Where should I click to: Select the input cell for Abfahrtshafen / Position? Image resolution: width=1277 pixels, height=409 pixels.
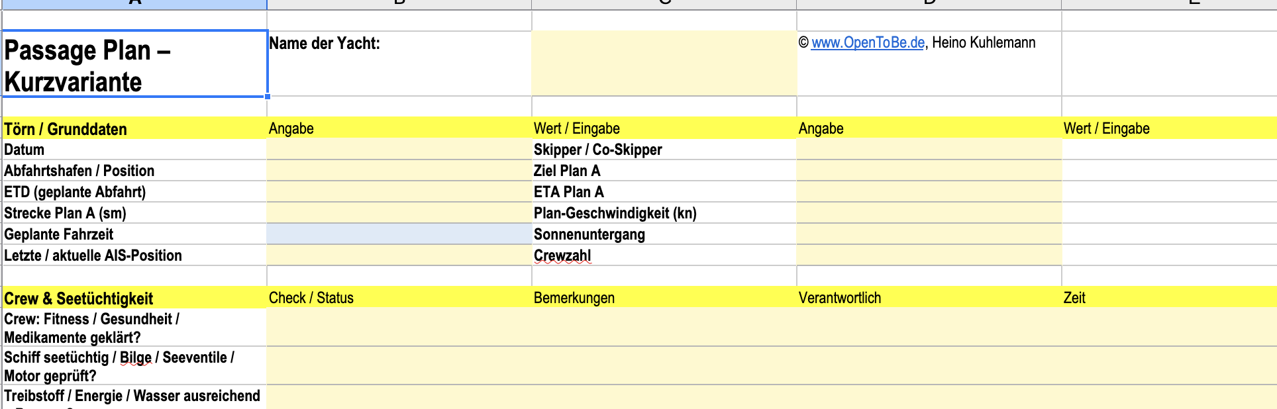pyautogui.click(x=399, y=171)
